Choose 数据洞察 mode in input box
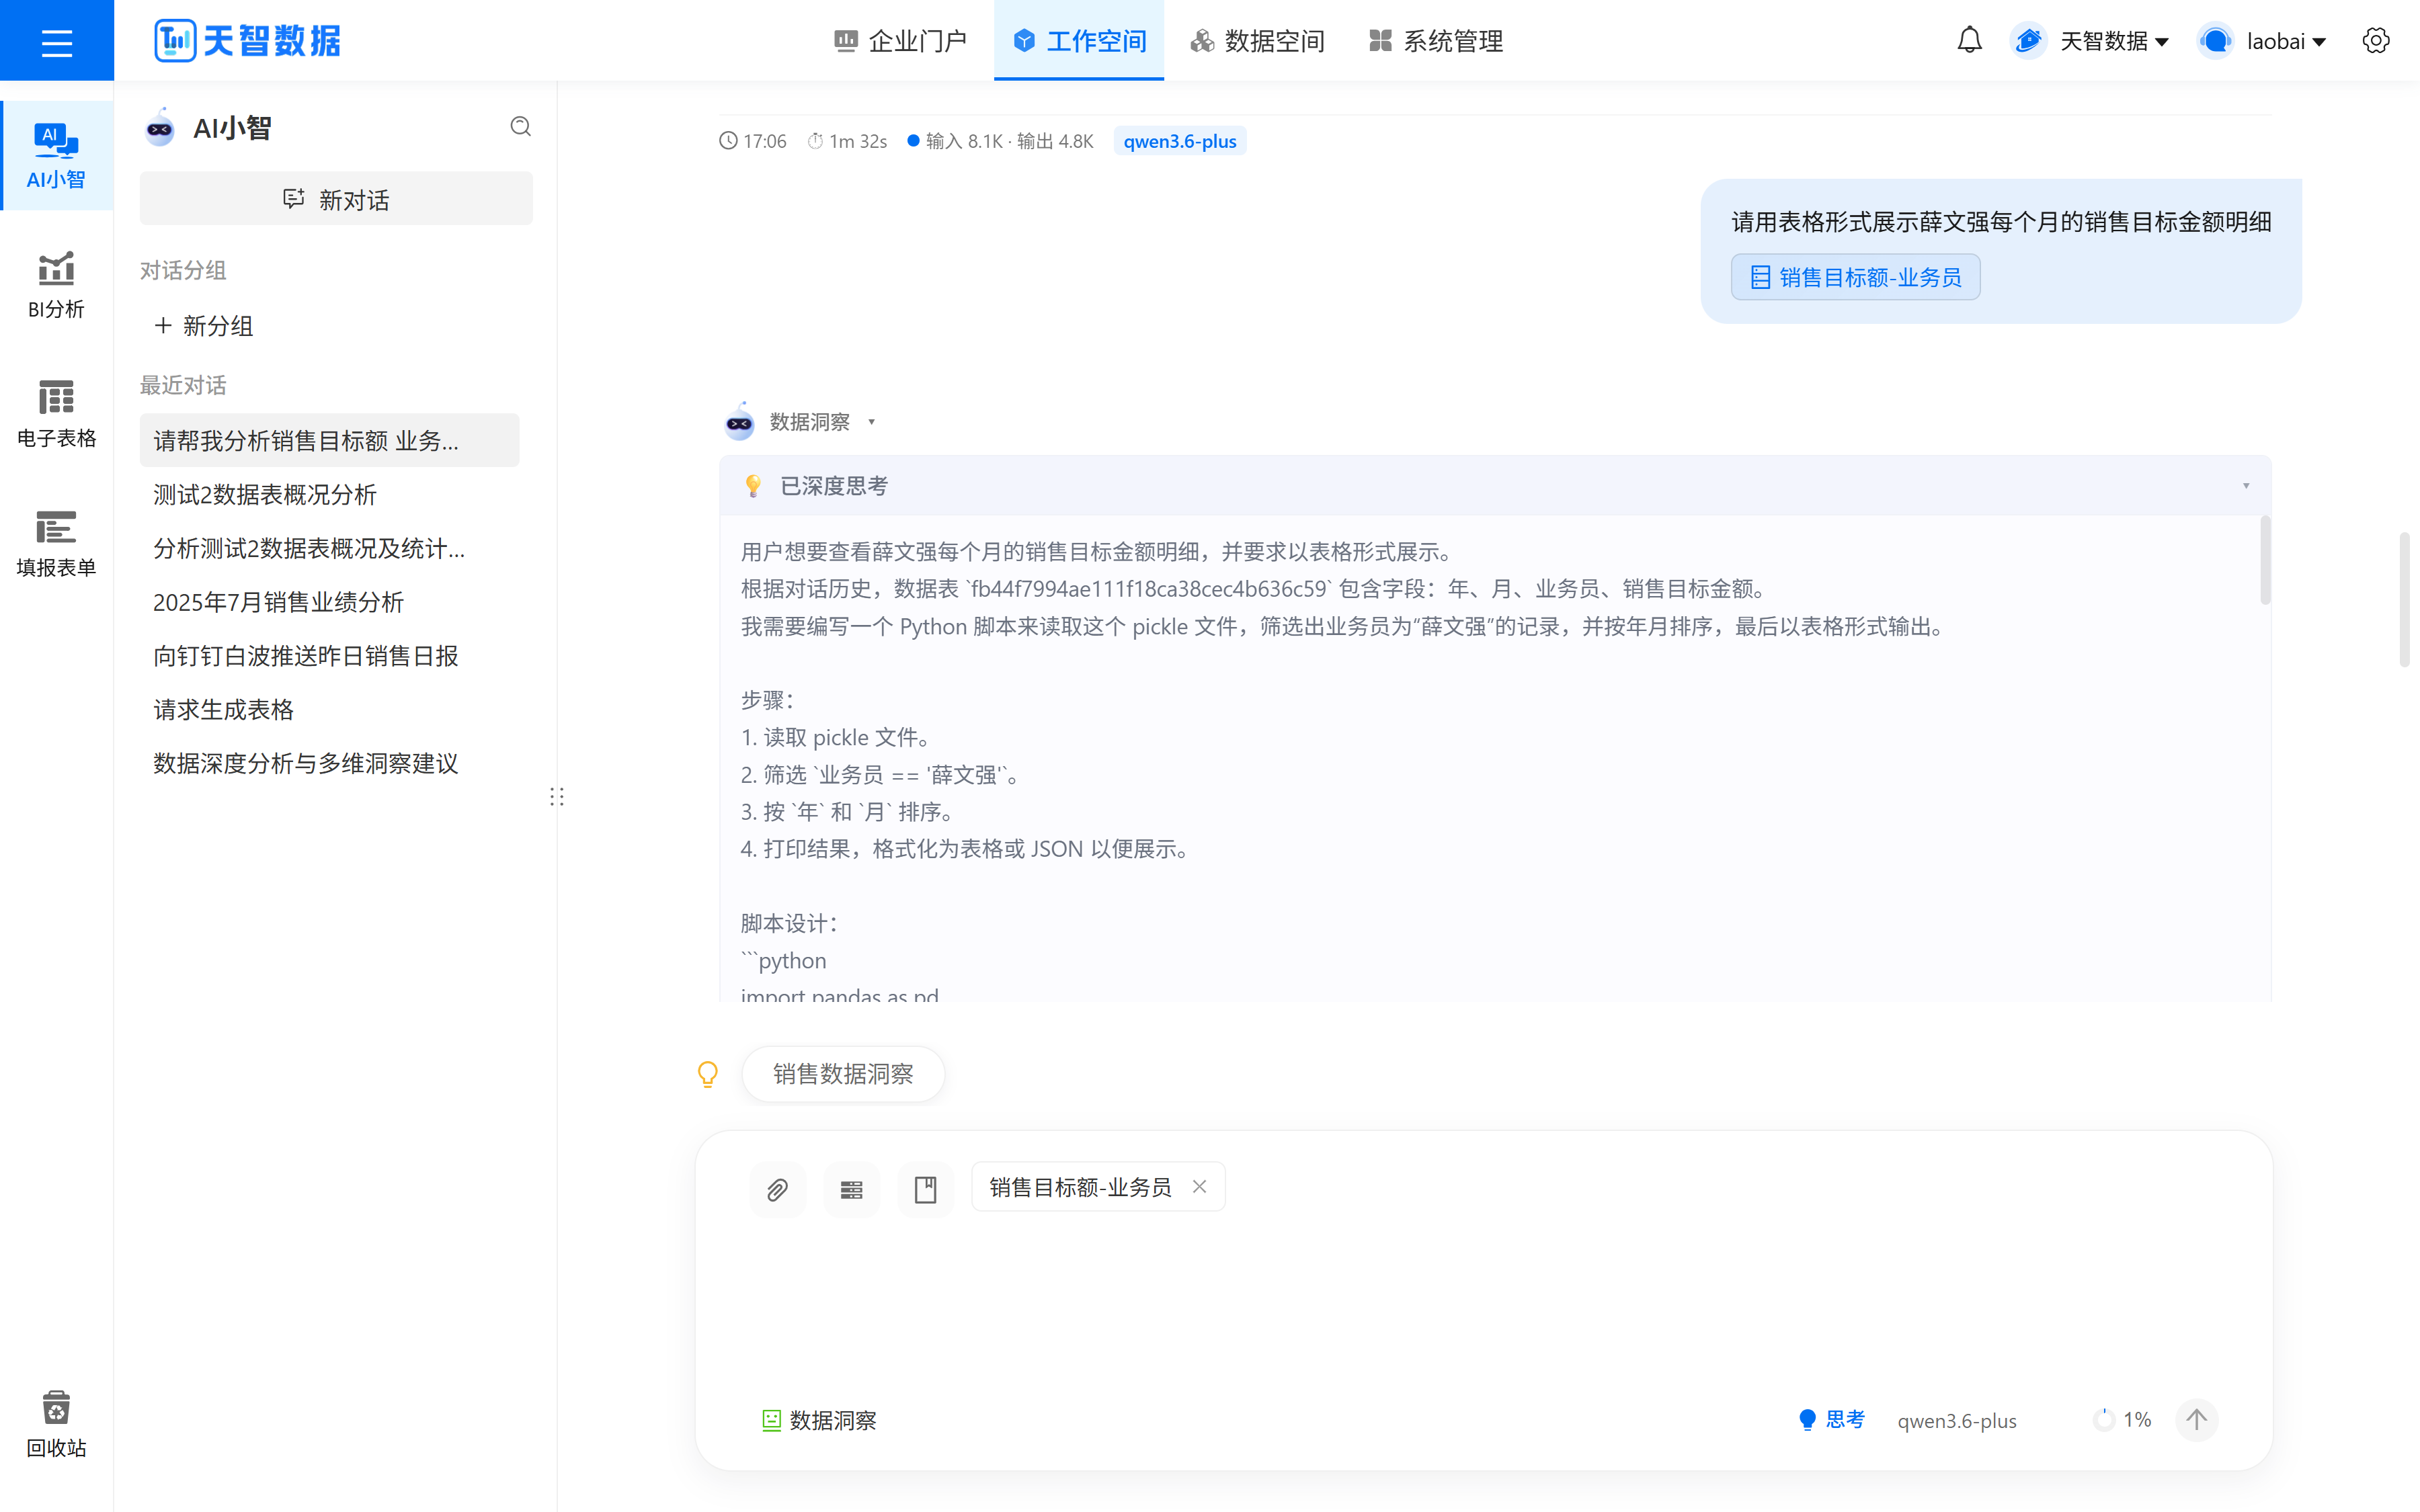 click(x=819, y=1420)
